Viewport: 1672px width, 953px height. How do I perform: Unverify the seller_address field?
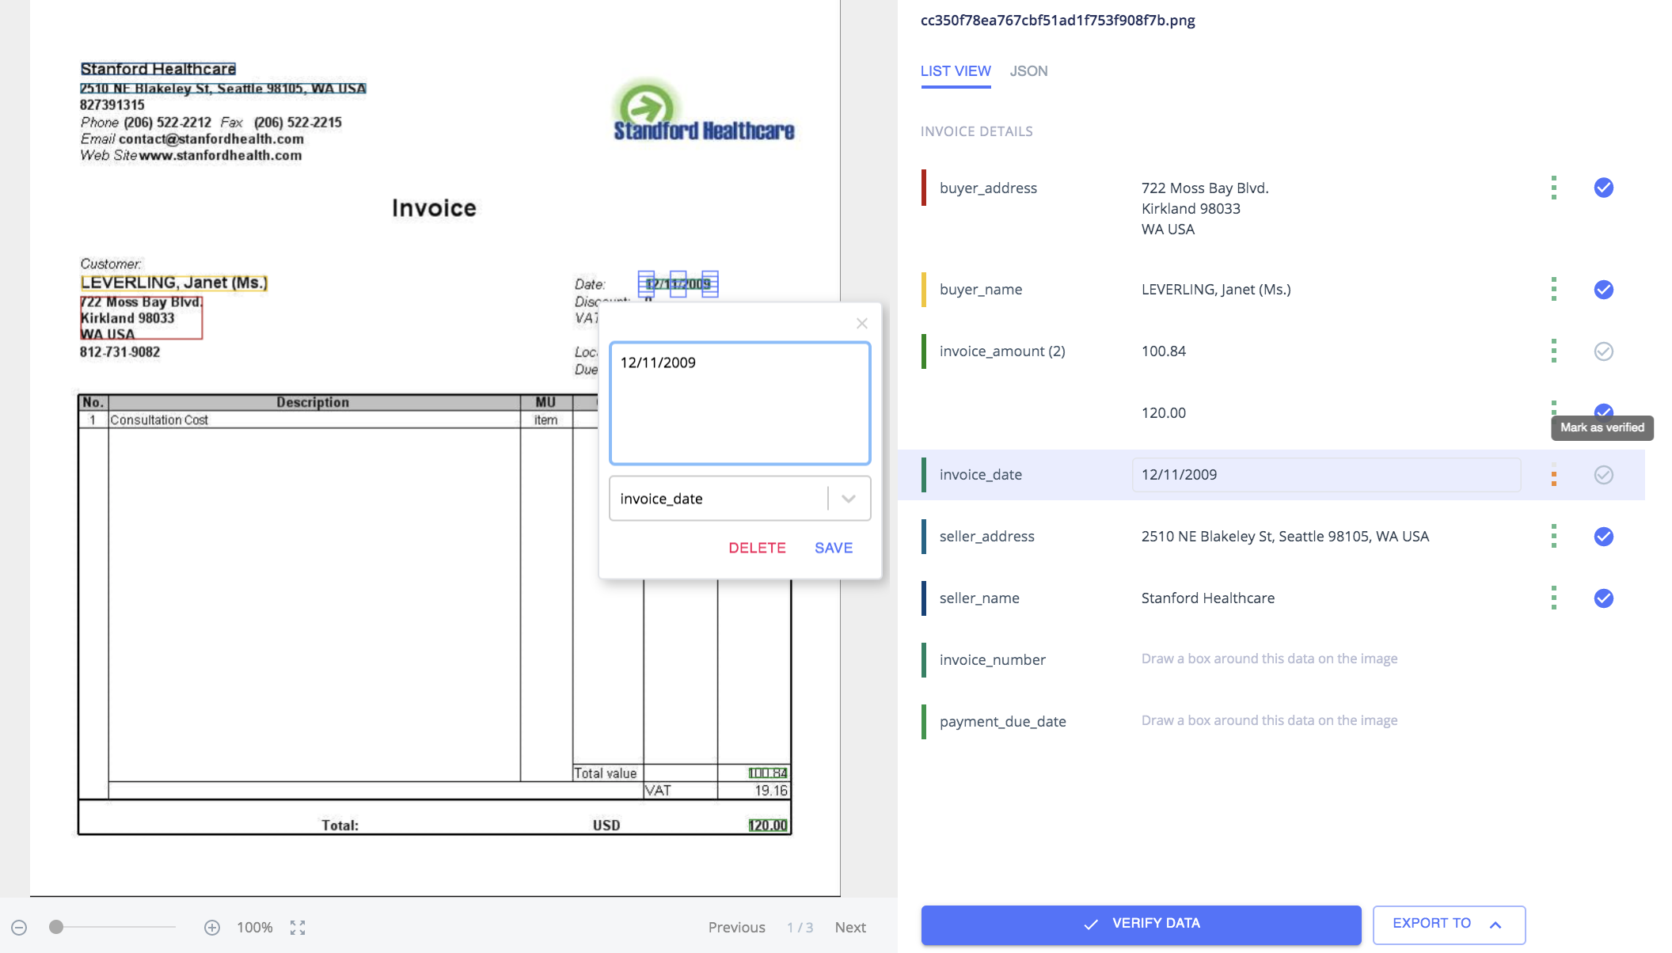(1603, 536)
